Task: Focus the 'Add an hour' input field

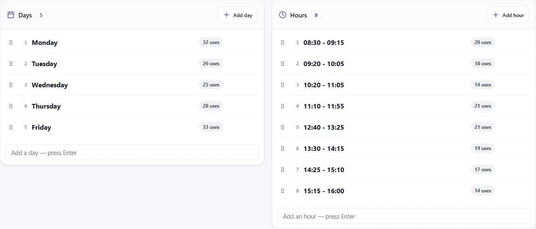Action: click(x=404, y=216)
